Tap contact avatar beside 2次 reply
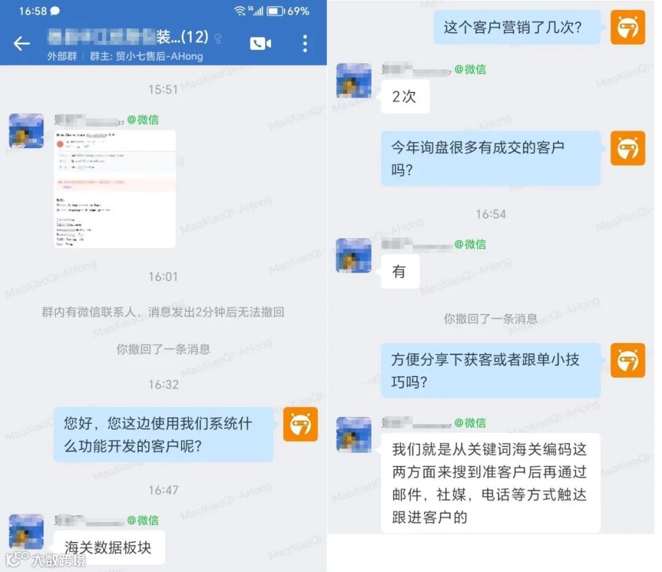 (354, 81)
